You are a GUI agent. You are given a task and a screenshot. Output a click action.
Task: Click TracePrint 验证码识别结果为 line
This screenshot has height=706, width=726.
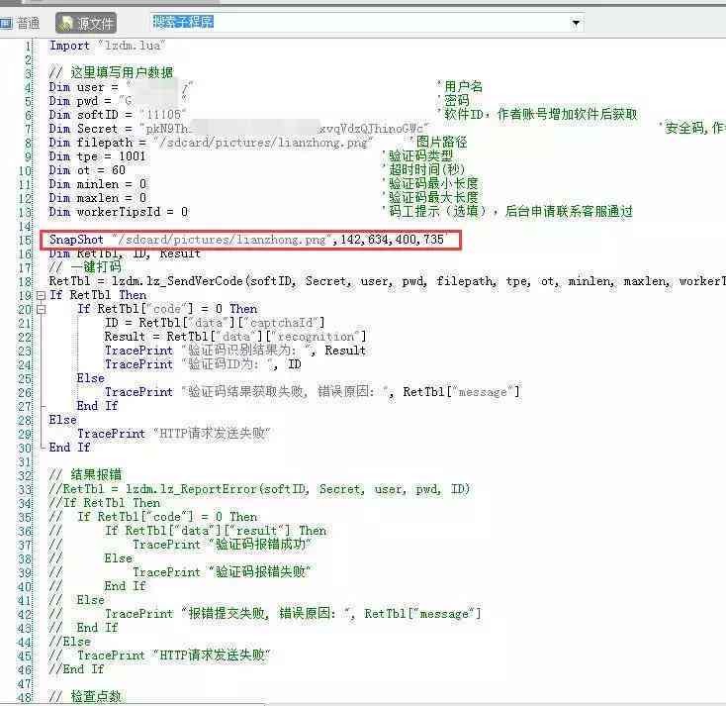click(x=235, y=351)
